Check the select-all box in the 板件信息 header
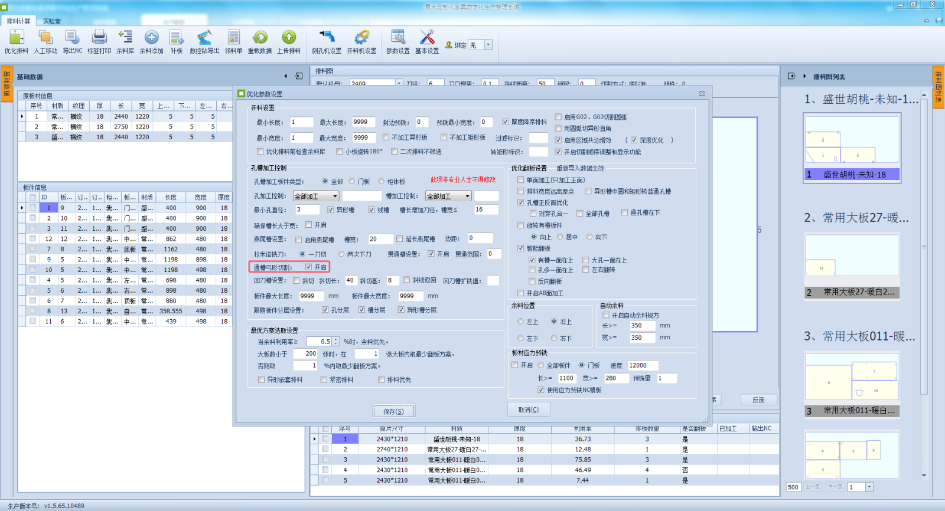Viewport: 945px width, 511px height. pyautogui.click(x=32, y=197)
